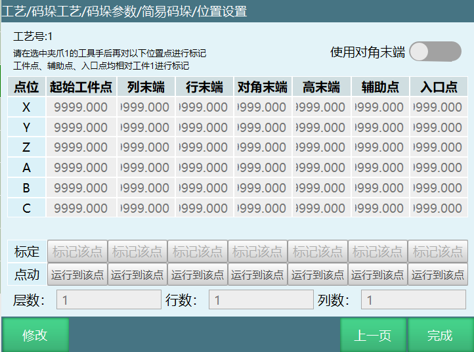Click 运行到该点 for the 起始工件点 column
474x352 pixels.
[x=77, y=275]
